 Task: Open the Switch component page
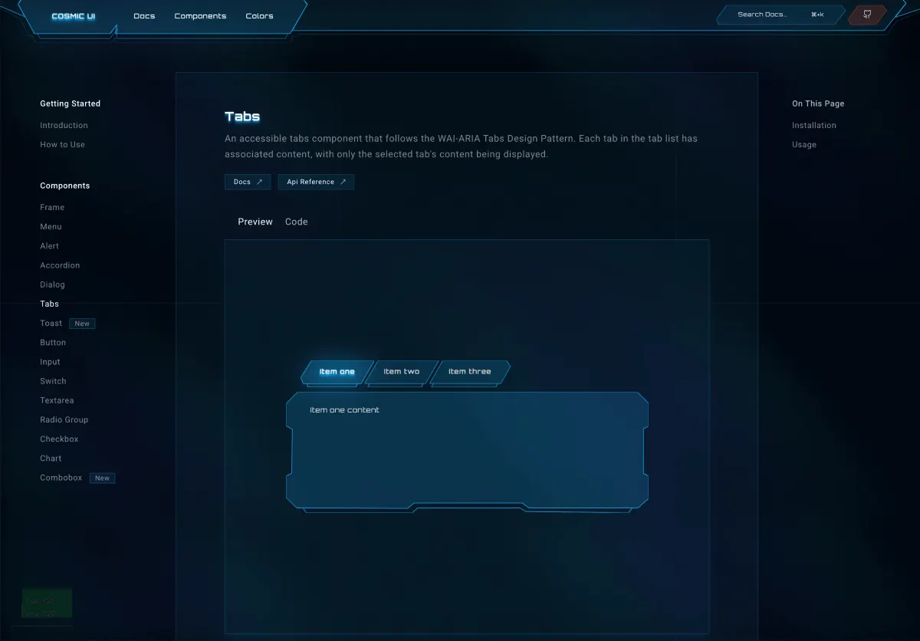[x=53, y=381]
